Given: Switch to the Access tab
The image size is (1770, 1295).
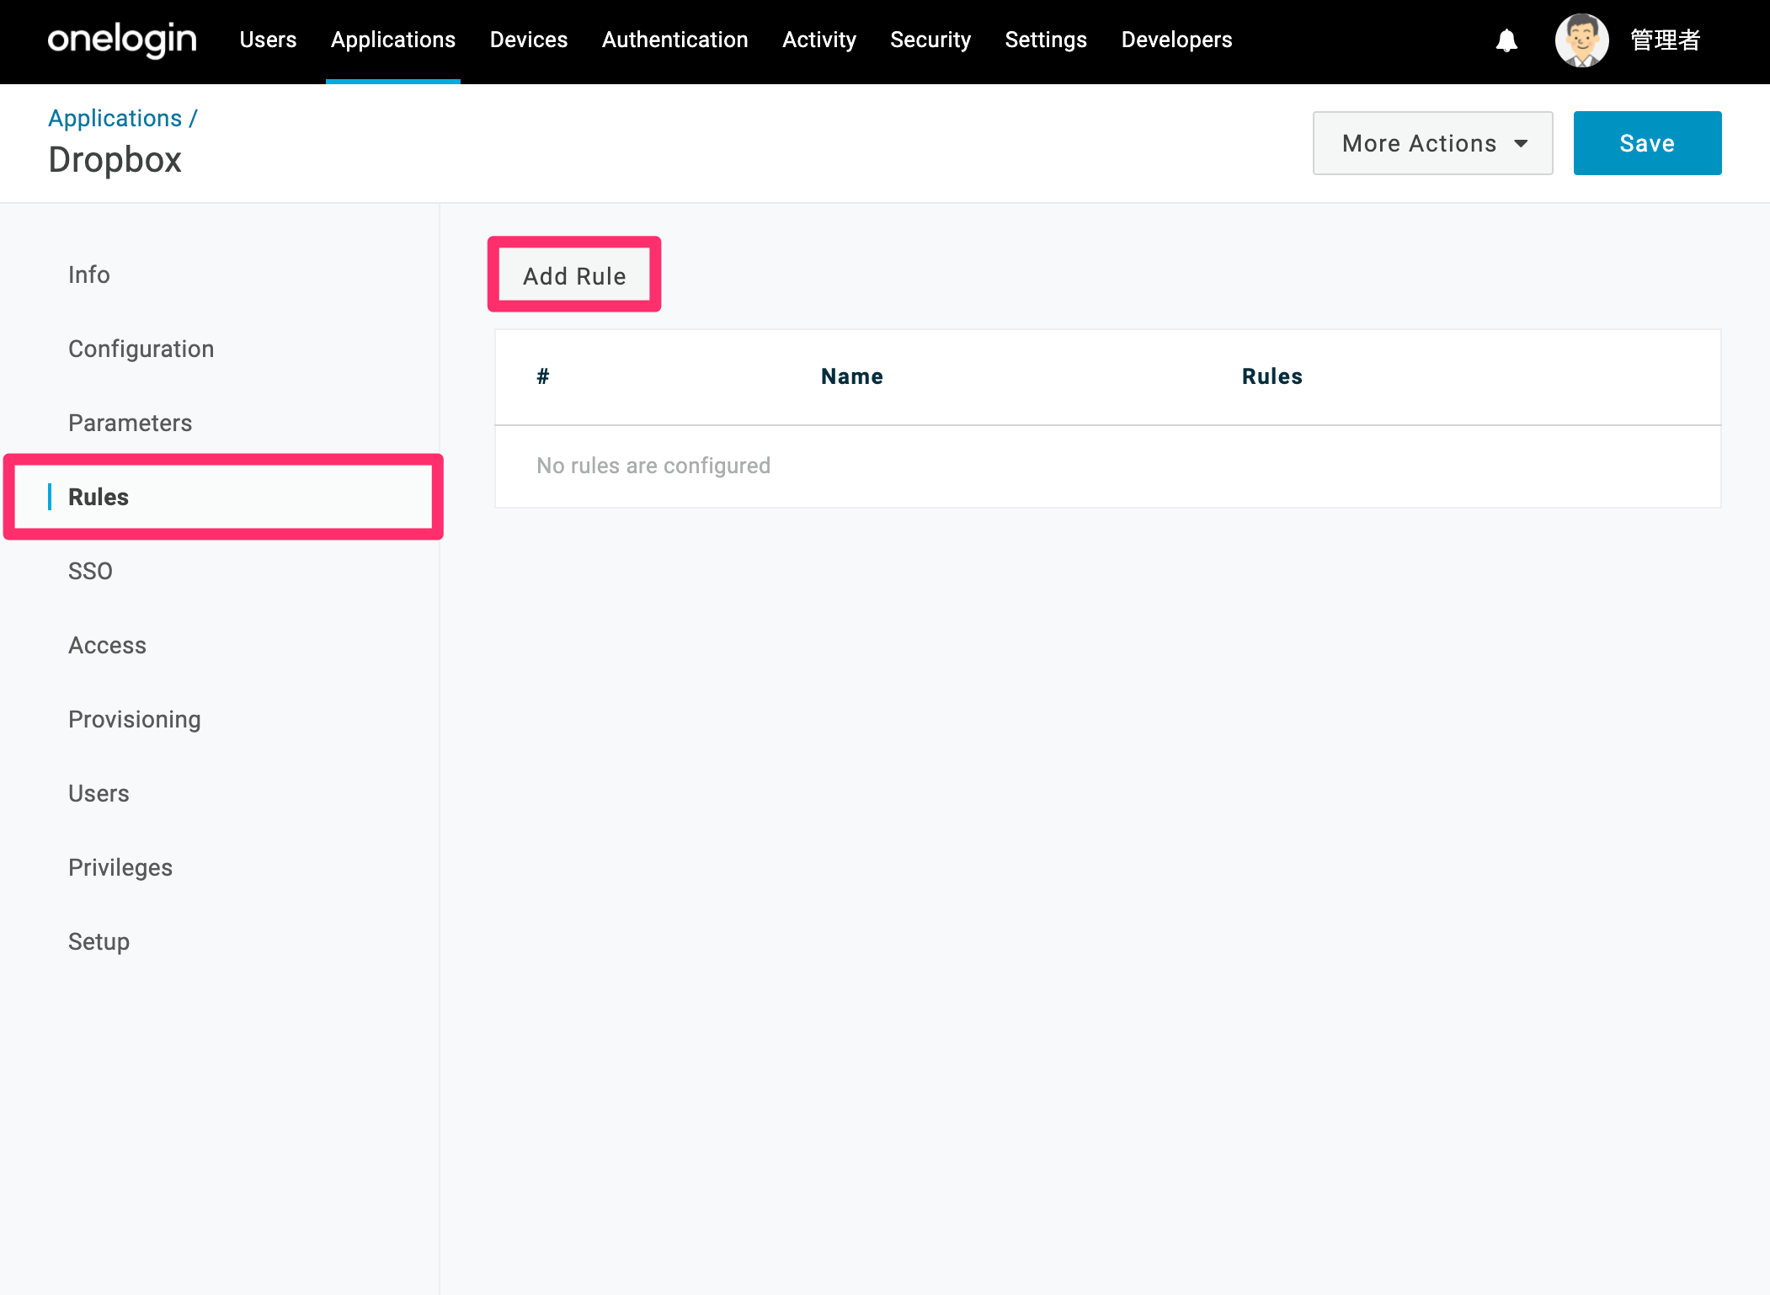Looking at the screenshot, I should [x=108, y=645].
